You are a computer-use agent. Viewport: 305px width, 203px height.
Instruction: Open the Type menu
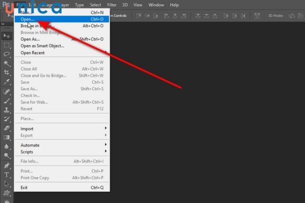click(x=79, y=5)
